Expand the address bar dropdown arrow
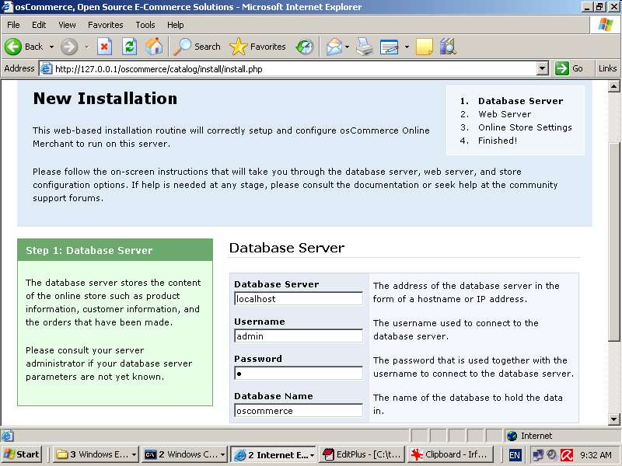 pos(543,68)
